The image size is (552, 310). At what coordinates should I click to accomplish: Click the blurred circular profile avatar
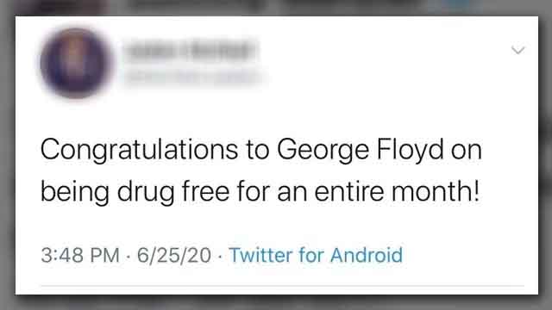click(x=75, y=63)
